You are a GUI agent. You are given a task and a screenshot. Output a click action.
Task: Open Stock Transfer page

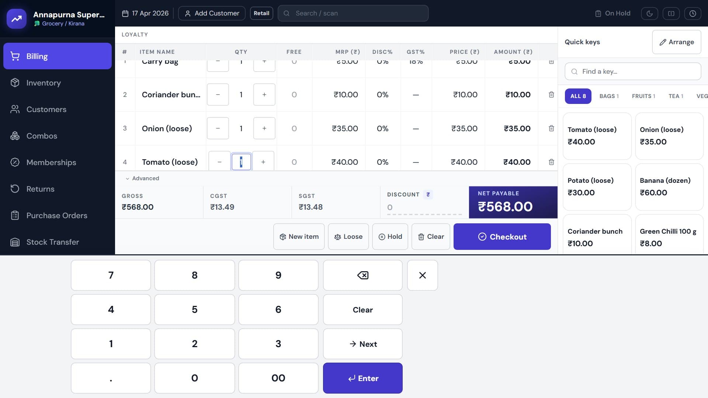[x=57, y=242]
